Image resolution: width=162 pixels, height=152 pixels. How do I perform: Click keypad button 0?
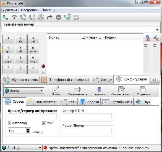pos(21,69)
